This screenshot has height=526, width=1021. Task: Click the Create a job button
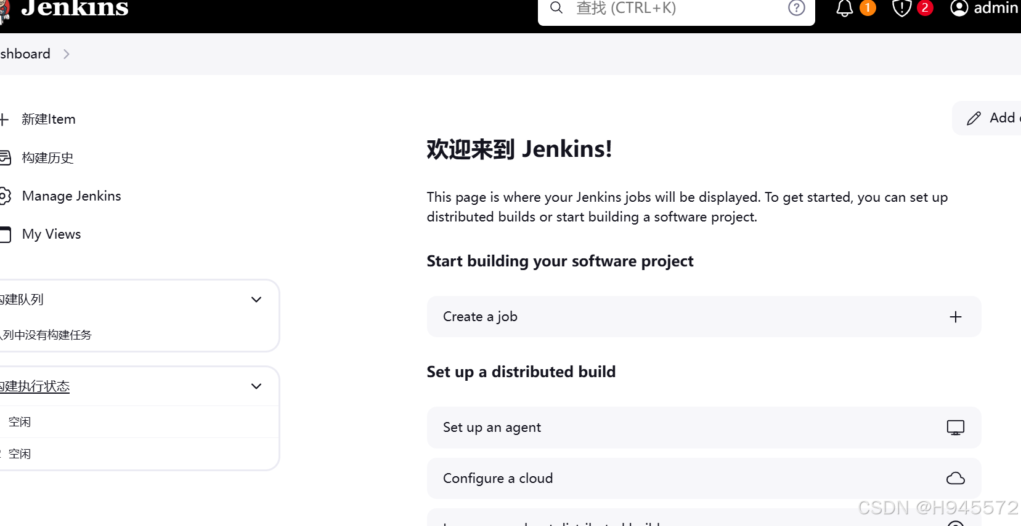(704, 317)
